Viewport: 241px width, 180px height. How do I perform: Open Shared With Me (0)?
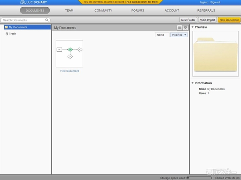227,178
